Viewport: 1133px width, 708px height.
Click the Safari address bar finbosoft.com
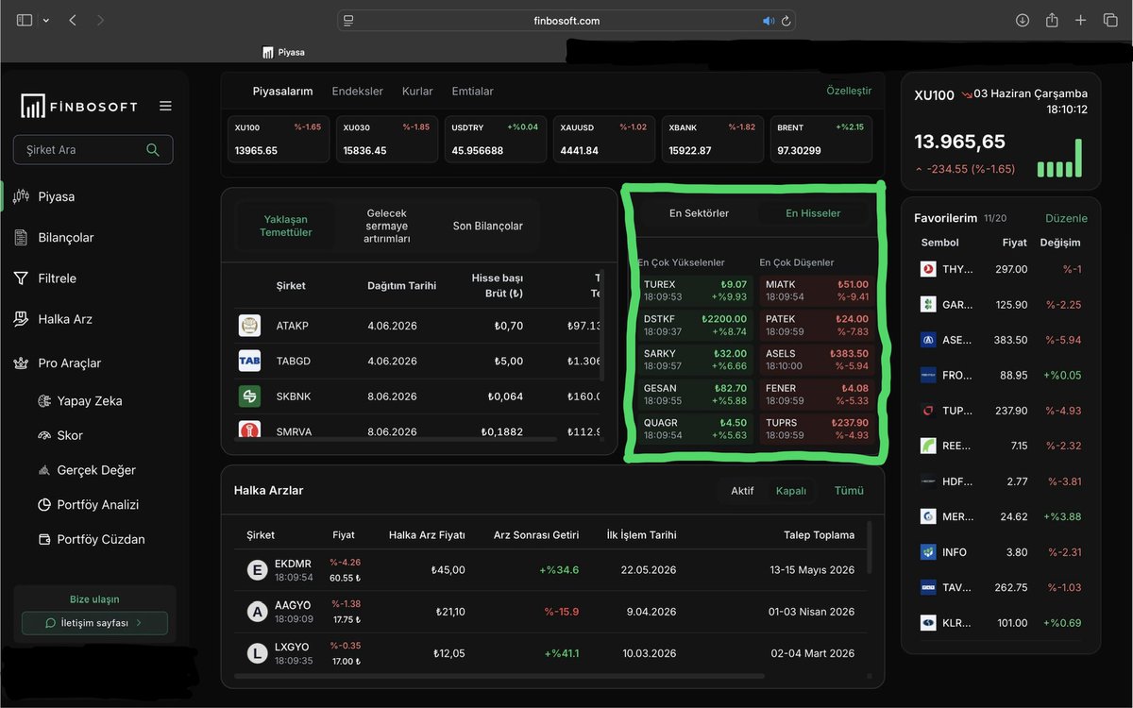566,21
